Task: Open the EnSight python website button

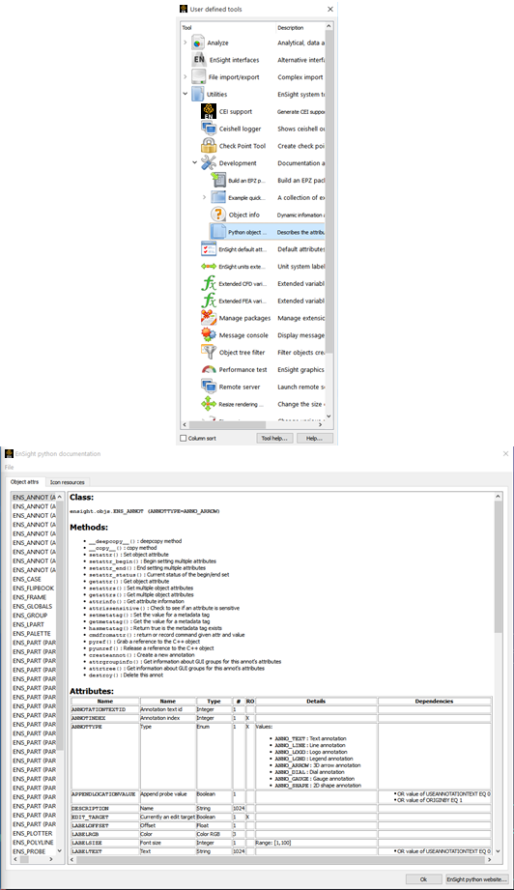Action: [x=477, y=879]
